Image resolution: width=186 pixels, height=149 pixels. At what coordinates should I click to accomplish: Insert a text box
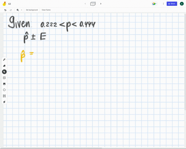pyautogui.click(x=4, y=96)
